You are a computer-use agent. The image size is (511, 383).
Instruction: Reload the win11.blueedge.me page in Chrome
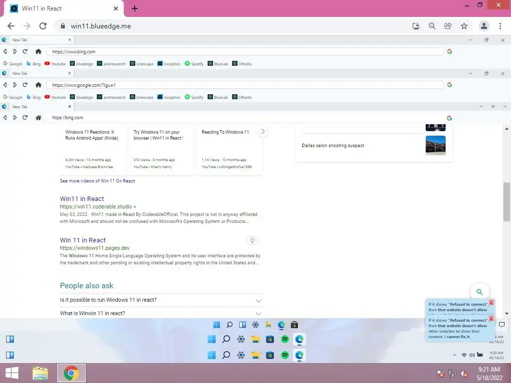[43, 26]
